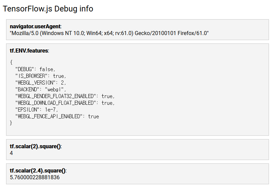This screenshot has width=273, height=190.
Task: Click the "WEBGL_VERSION": 2 line
Action: [41, 83]
